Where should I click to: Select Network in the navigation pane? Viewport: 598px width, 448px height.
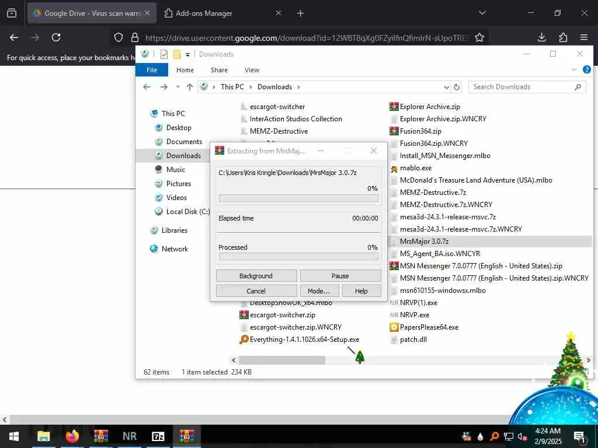(x=175, y=249)
